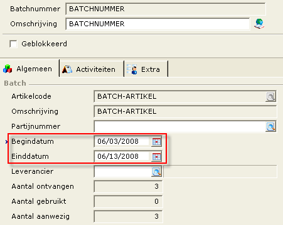
Task: Switch to the Extra tab
Action: pyautogui.click(x=146, y=69)
